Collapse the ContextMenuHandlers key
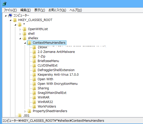Image resolution: width=143 pixels, height=124 pixels. point(25,43)
